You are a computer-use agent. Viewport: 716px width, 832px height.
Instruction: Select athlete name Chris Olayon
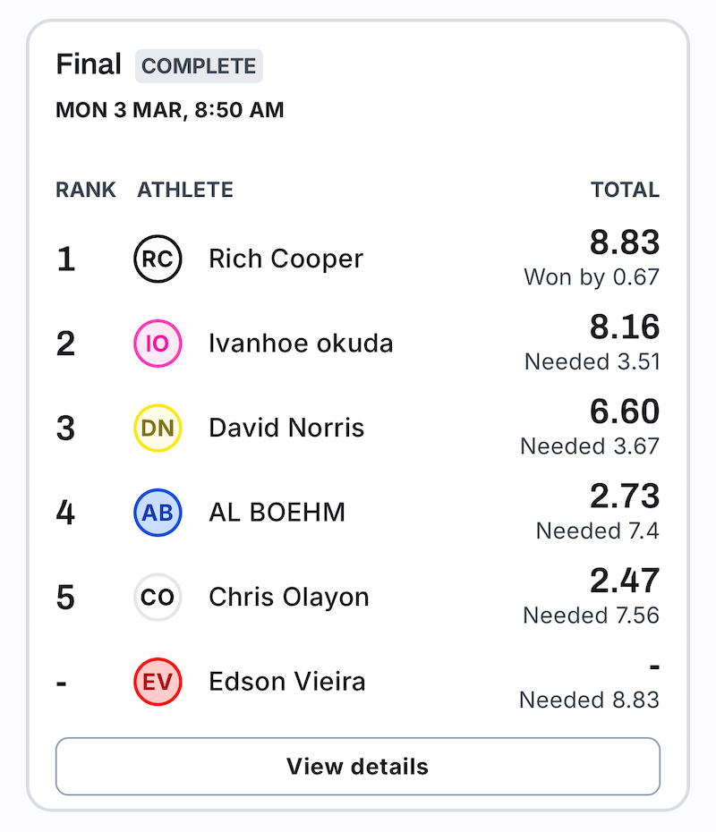coord(289,598)
